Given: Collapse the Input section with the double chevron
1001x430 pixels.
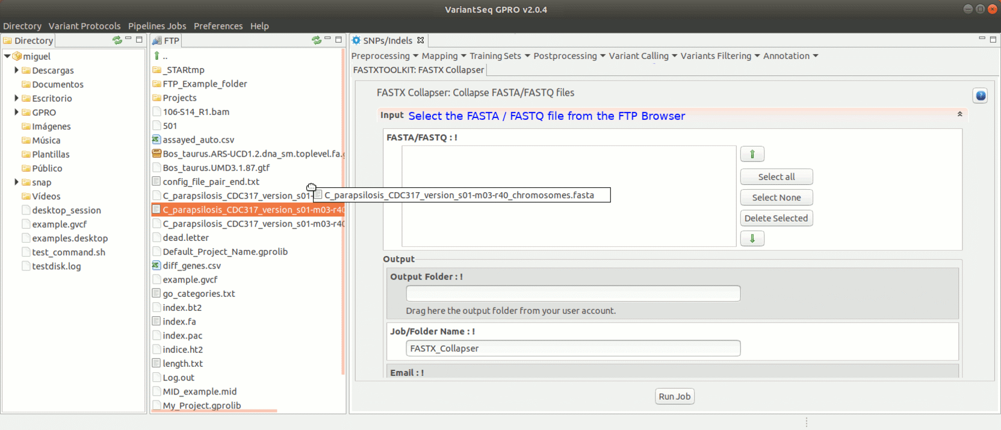Looking at the screenshot, I should tap(959, 114).
